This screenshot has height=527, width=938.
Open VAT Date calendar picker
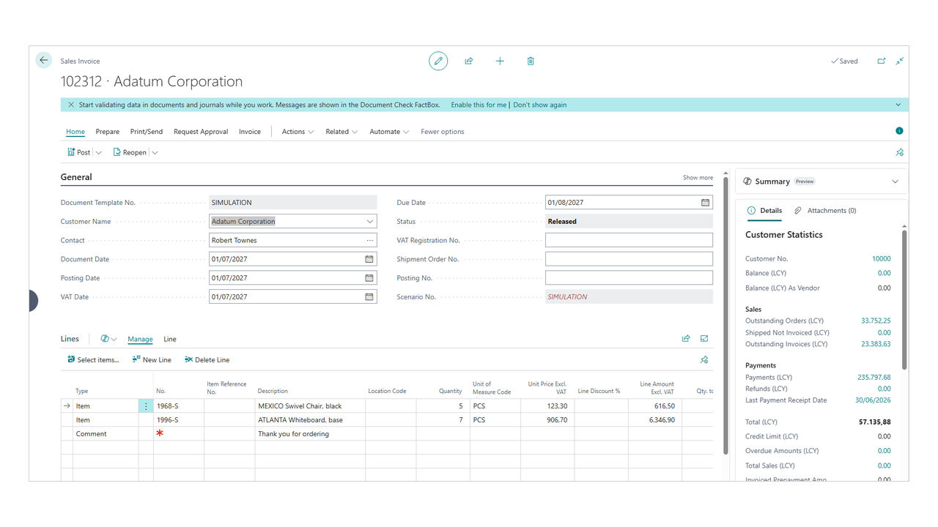pos(369,297)
